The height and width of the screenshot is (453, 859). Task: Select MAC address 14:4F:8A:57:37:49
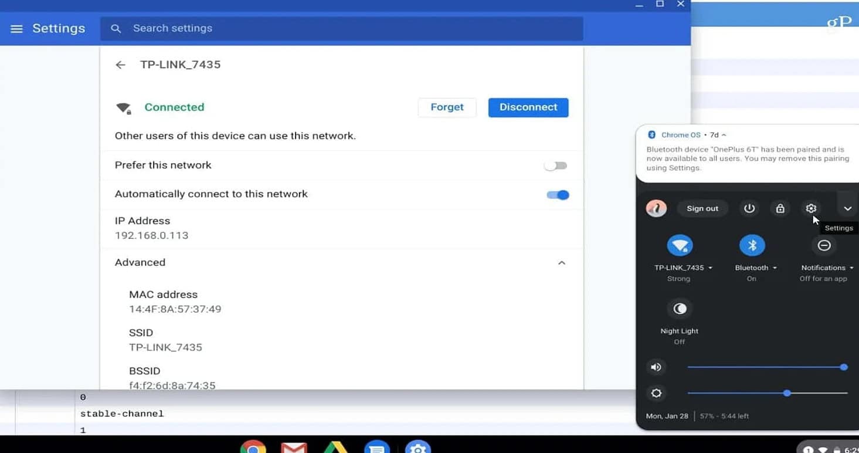pos(175,309)
